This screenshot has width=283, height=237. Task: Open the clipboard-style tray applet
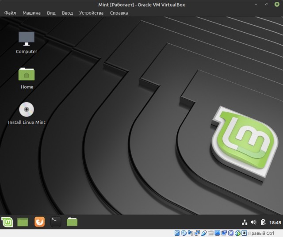(263, 222)
